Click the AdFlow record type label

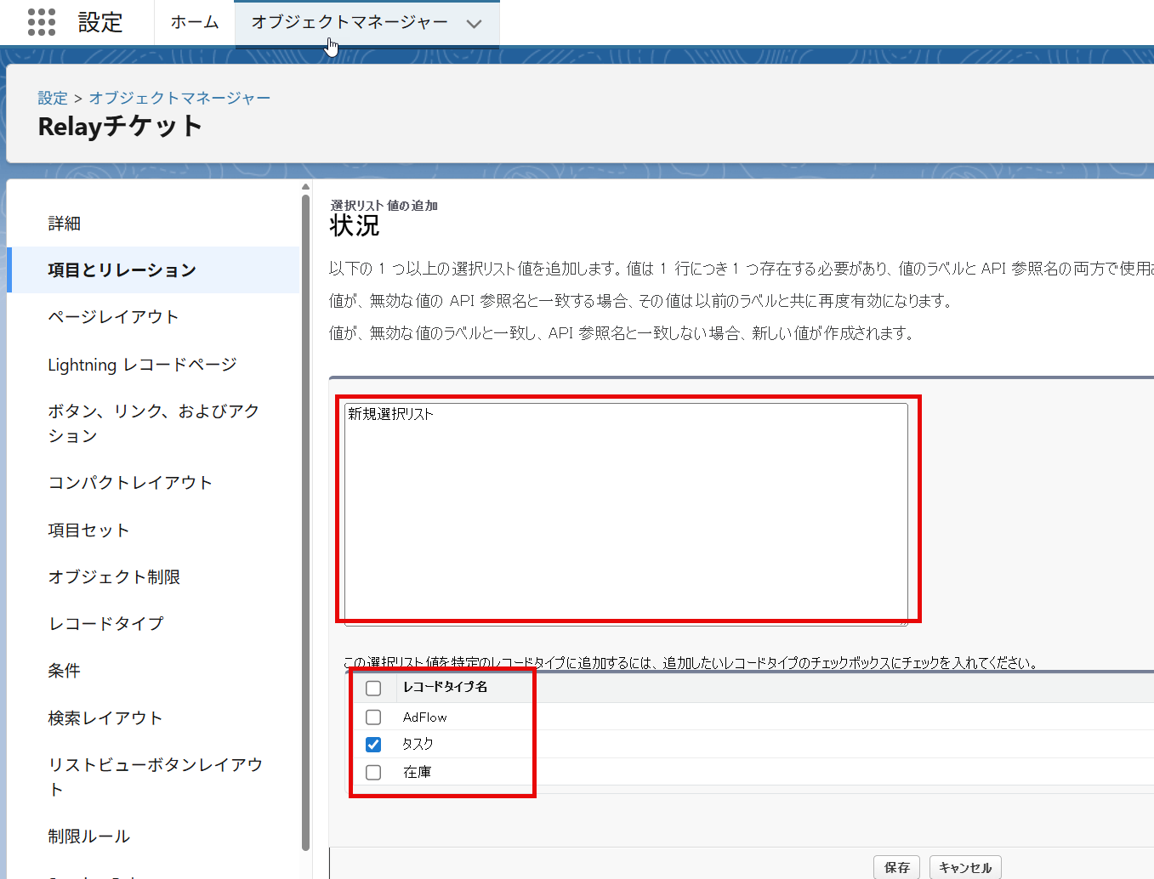point(425,717)
